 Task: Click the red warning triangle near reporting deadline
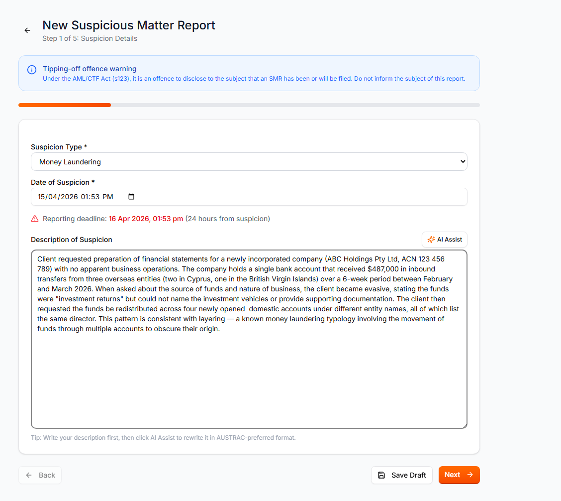(35, 219)
